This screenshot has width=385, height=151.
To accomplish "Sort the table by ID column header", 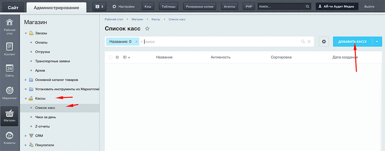I will click(x=126, y=57).
